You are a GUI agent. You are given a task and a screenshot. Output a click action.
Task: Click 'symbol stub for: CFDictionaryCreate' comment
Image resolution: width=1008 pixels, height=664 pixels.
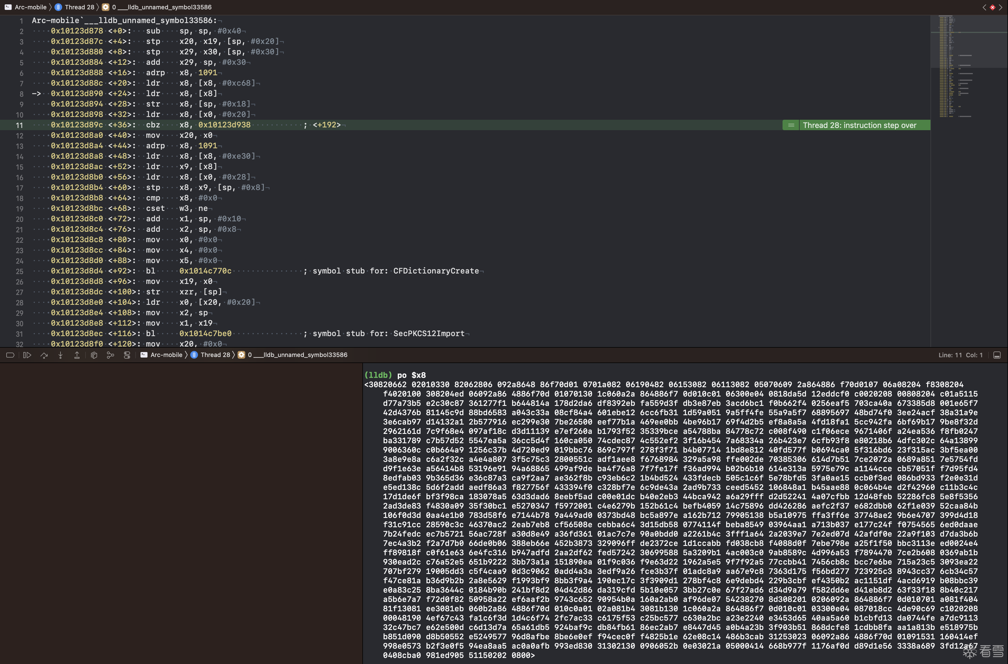[x=395, y=271]
